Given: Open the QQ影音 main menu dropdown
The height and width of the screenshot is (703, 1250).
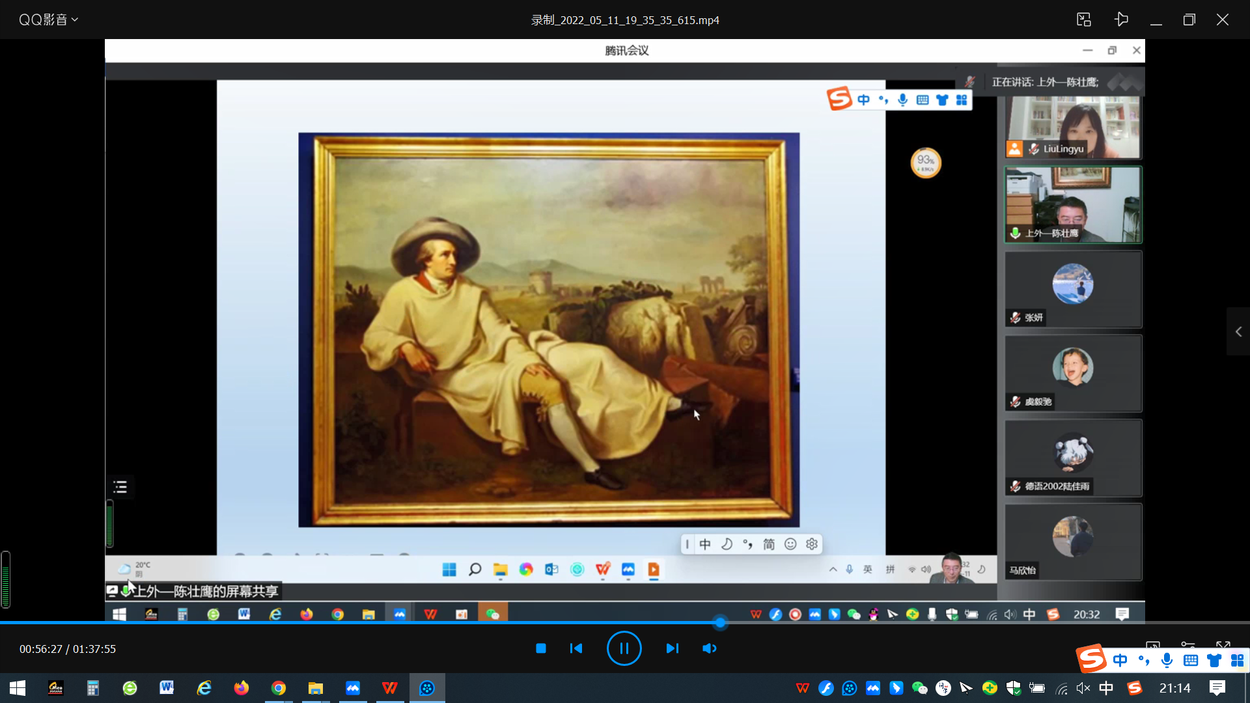Looking at the screenshot, I should 48,20.
